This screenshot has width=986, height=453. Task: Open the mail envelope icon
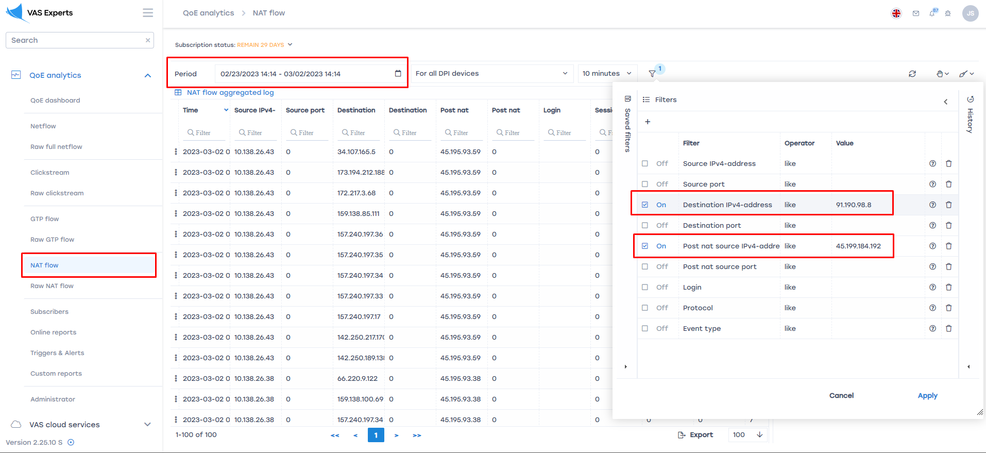(x=916, y=13)
